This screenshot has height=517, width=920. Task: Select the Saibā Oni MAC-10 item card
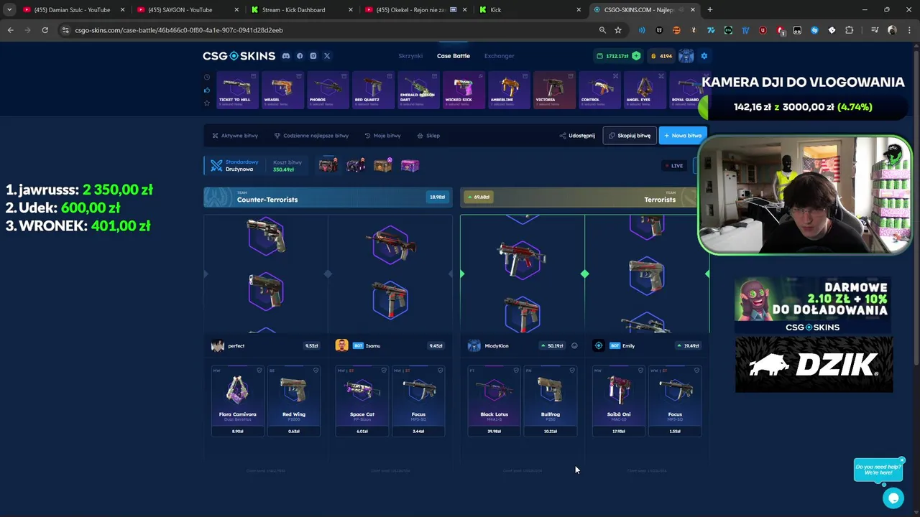point(619,401)
